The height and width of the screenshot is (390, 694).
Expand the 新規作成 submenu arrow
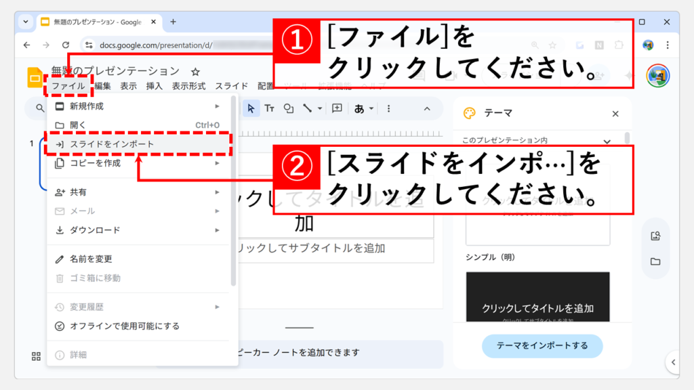pyautogui.click(x=218, y=106)
